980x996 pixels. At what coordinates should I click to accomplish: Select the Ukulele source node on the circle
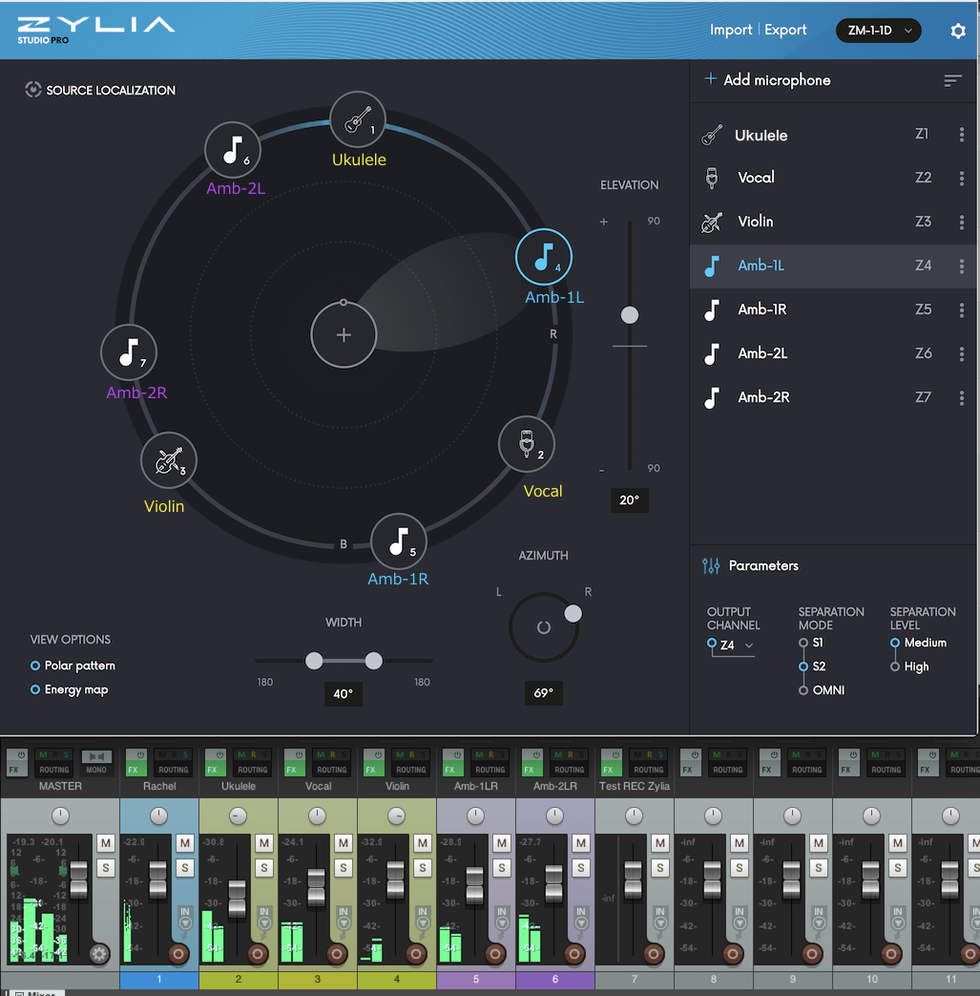point(357,119)
